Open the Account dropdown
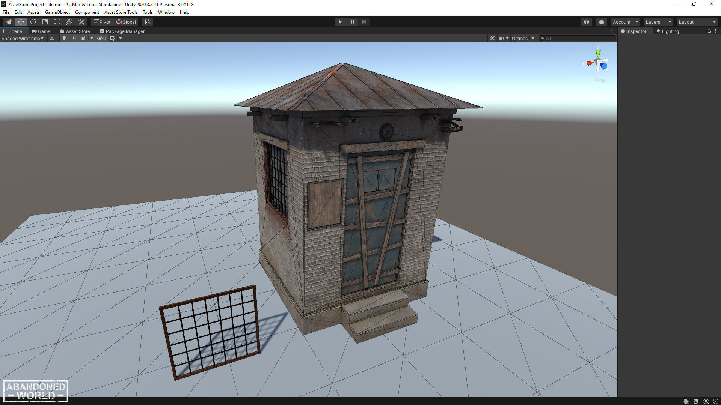This screenshot has height=405, width=721. 625,22
